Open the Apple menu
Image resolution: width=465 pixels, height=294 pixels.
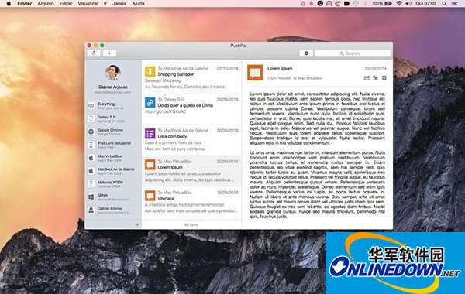pyautogui.click(x=9, y=4)
